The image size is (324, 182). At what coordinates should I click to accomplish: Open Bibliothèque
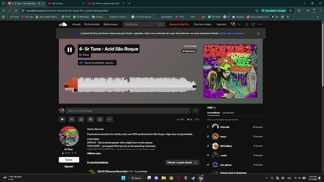click(x=110, y=24)
